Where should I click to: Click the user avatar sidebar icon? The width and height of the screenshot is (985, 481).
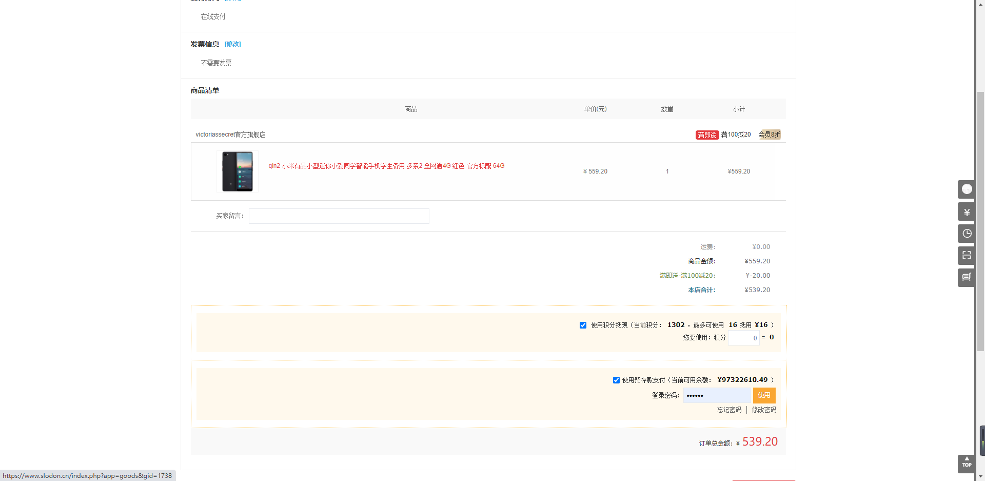click(x=967, y=189)
